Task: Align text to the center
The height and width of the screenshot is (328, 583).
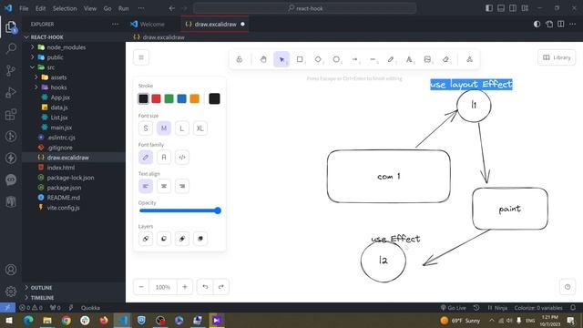Action: coord(164,186)
